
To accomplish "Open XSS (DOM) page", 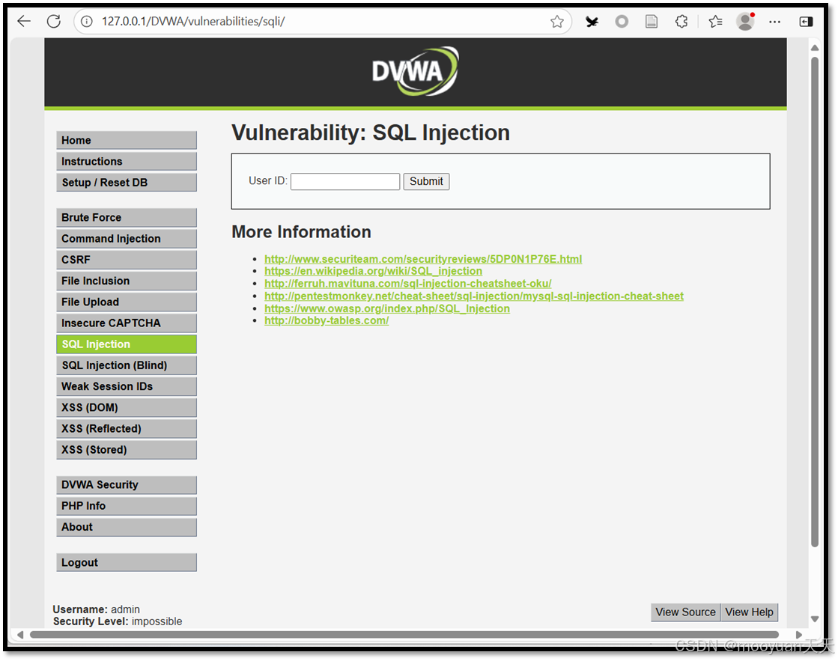I will point(127,407).
